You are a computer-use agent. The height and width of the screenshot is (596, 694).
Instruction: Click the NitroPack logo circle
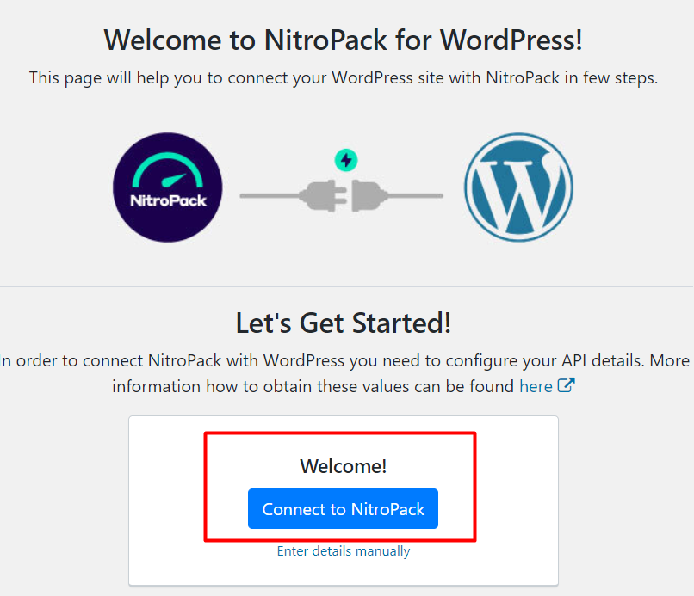point(168,187)
